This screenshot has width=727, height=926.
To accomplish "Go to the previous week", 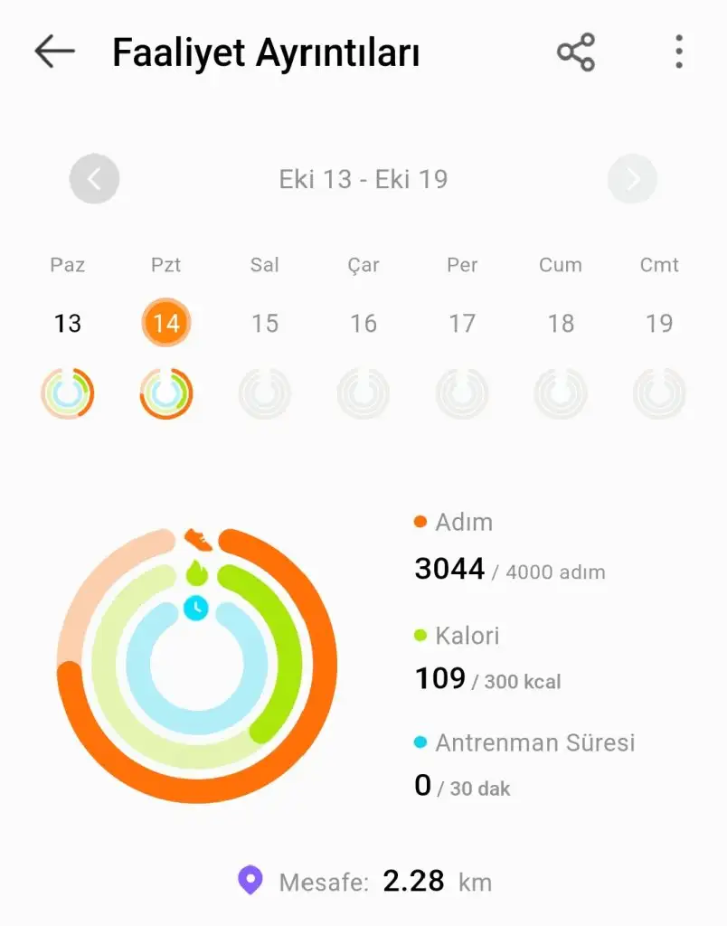I will pos(95,179).
